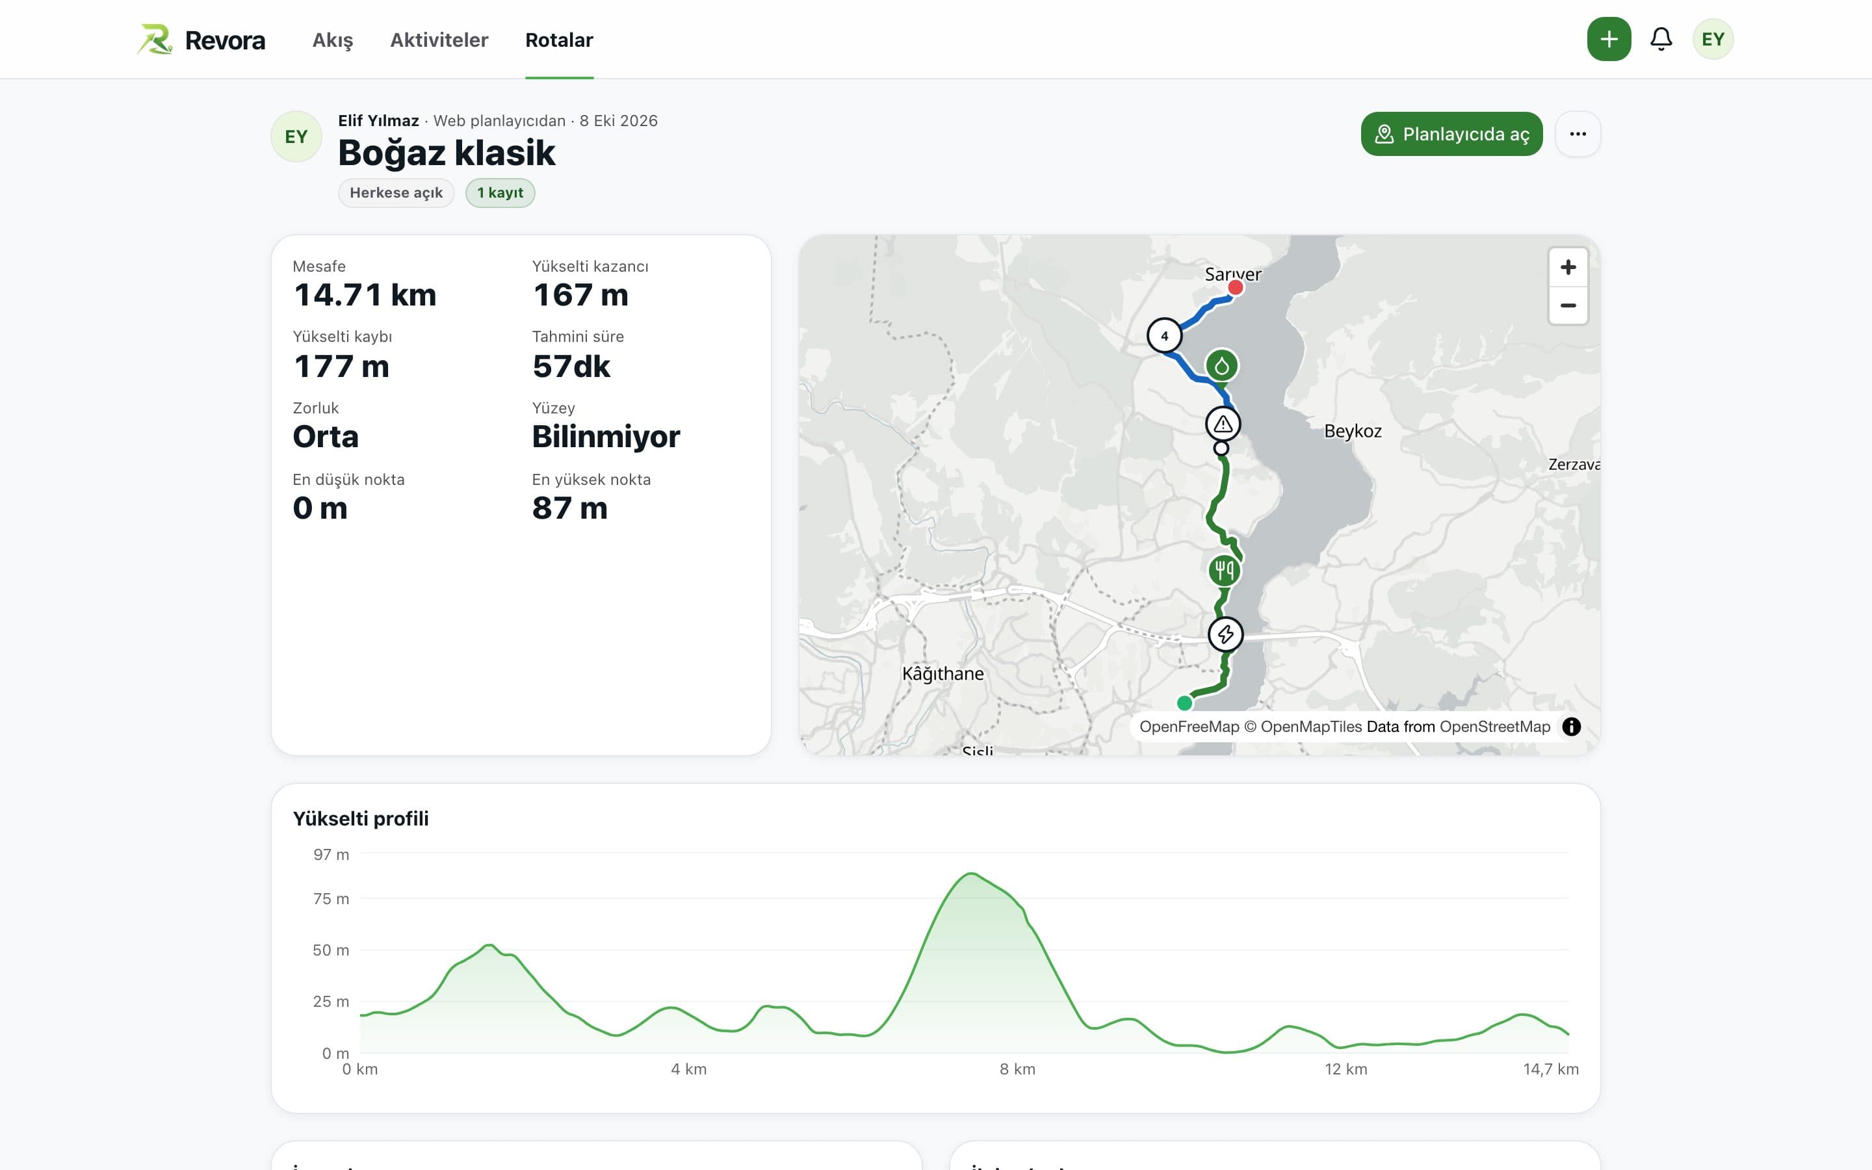
Task: Click the Bilinmiyor surface value
Action: (606, 436)
